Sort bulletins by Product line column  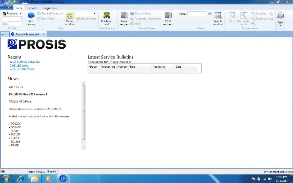(108, 67)
